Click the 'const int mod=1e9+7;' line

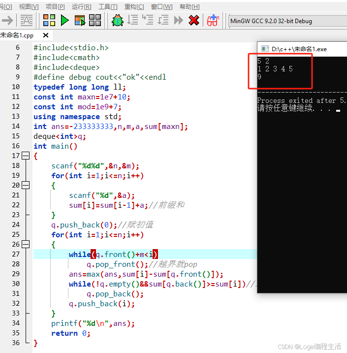[x=77, y=107]
